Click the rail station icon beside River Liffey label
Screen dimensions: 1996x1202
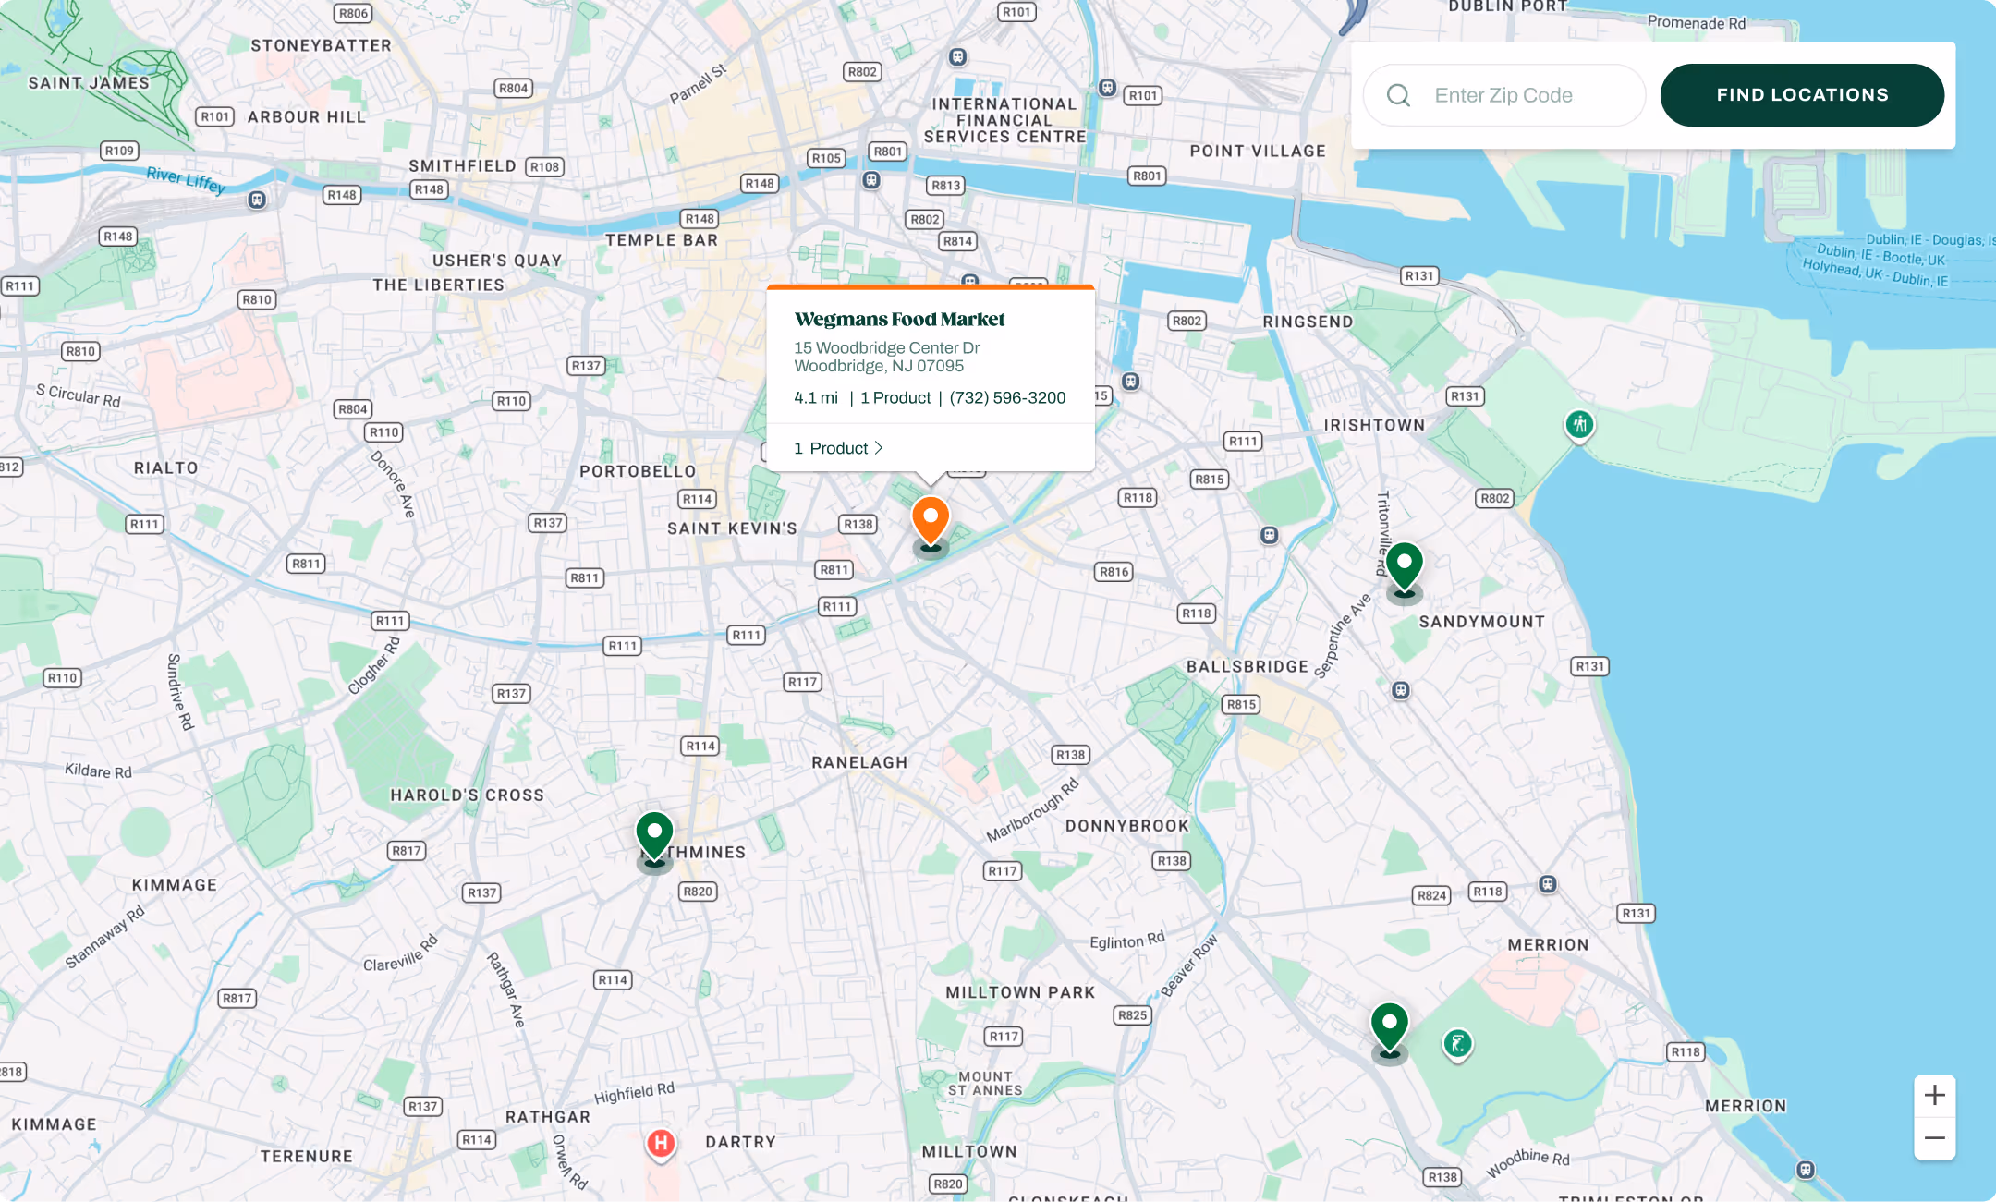pos(257,200)
